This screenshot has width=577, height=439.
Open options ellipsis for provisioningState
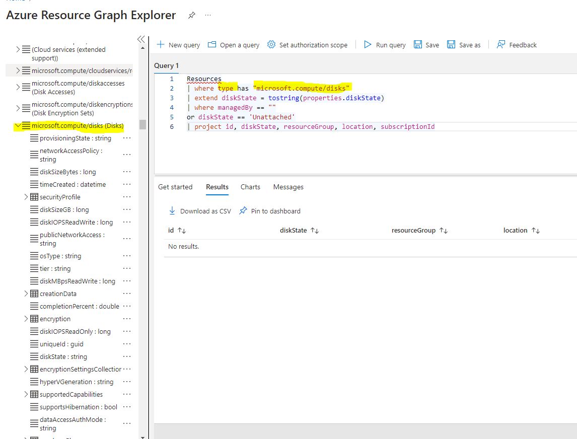(x=127, y=138)
